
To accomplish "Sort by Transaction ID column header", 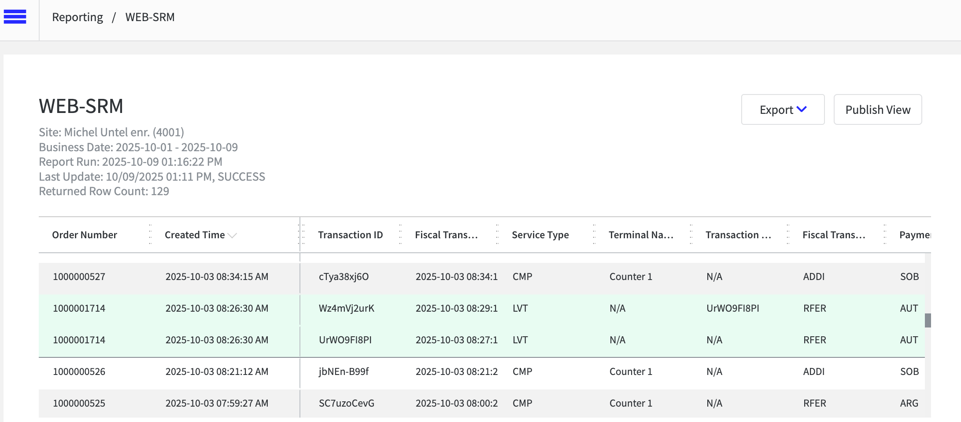I will click(350, 235).
